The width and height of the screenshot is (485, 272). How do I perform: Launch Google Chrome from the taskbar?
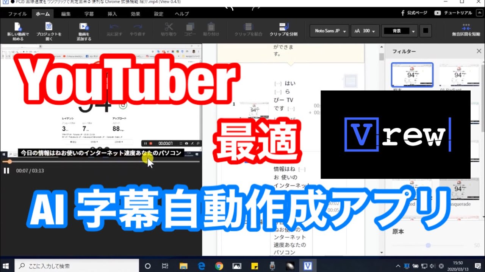tap(219, 266)
